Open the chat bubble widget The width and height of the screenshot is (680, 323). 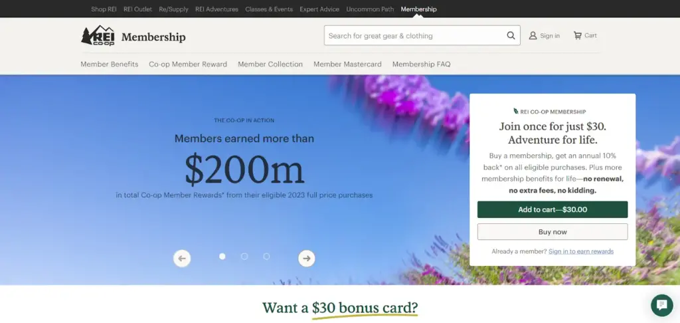tap(661, 305)
